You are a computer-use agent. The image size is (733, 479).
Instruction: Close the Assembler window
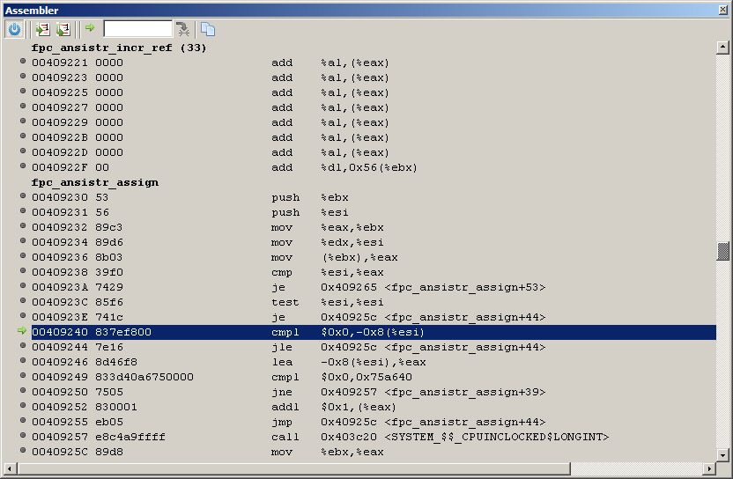(723, 10)
